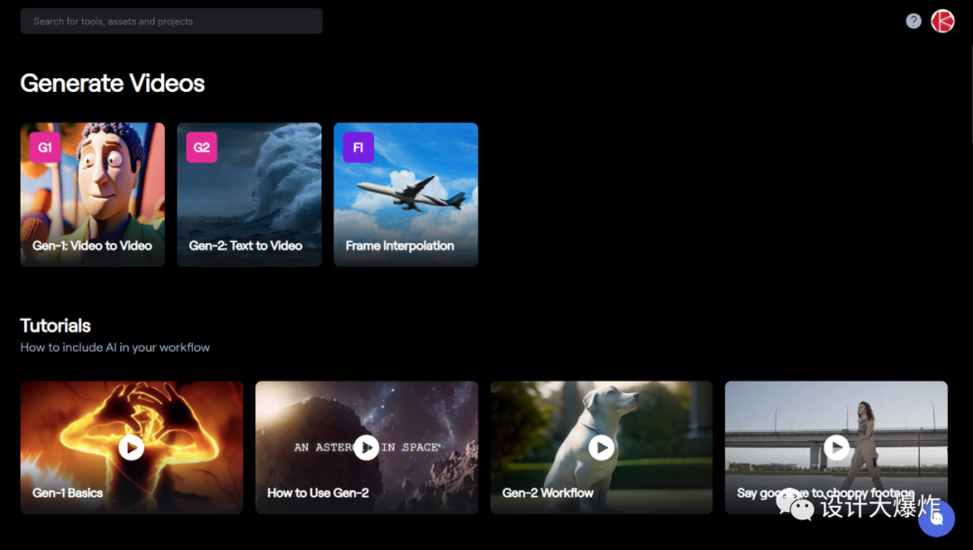Open the red user profile avatar
The width and height of the screenshot is (973, 550).
tap(942, 21)
